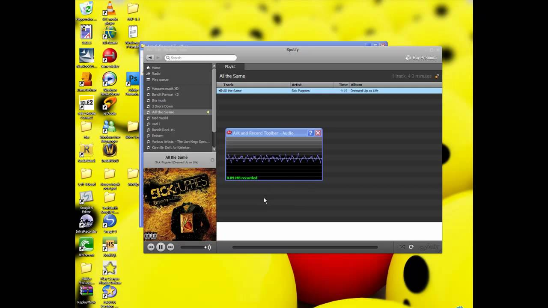Click the sidebar scrollbar up arrow
Viewport: 548px width, 308px height.
pos(214,66)
